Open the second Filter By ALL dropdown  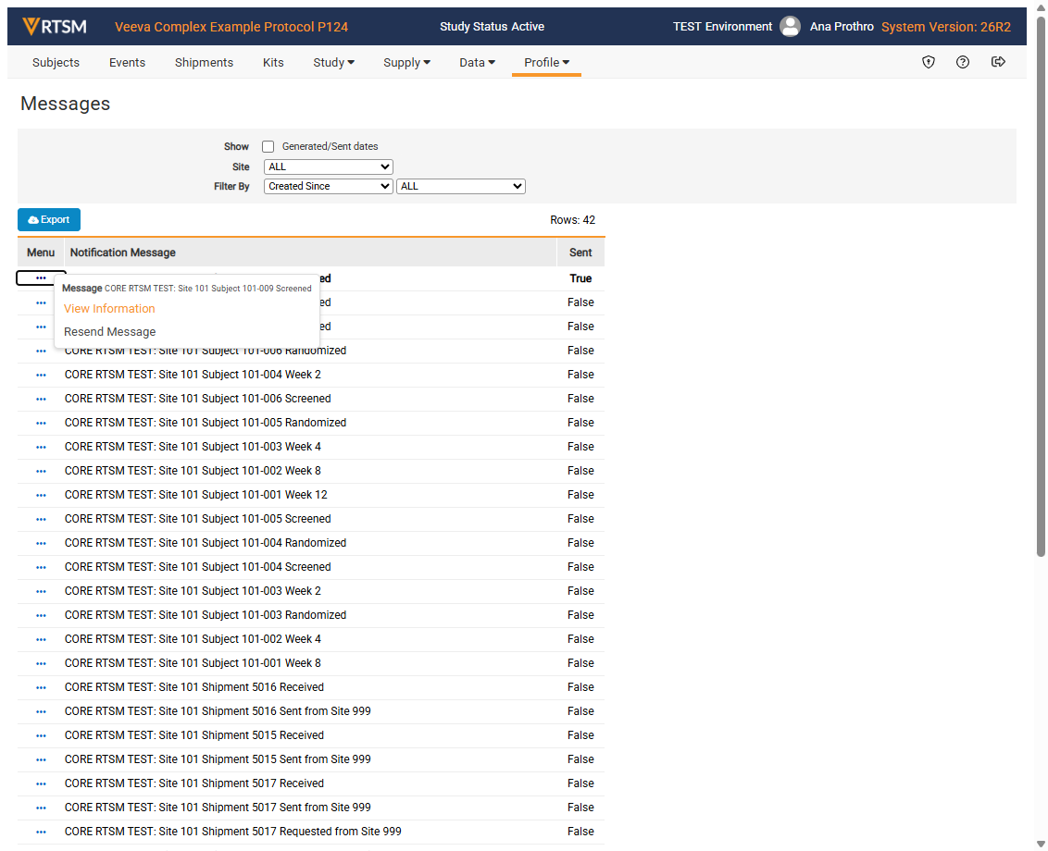click(x=460, y=186)
